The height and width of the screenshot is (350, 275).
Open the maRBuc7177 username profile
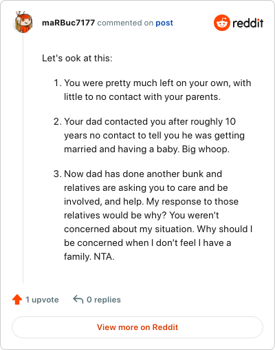click(68, 23)
